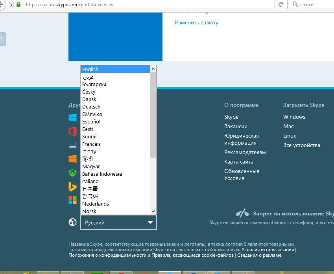
Task: Open the Условия использования link
Action: click(268, 250)
